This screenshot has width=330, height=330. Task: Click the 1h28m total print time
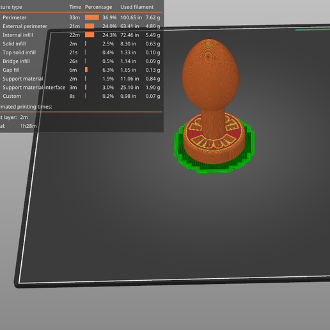pos(29,126)
